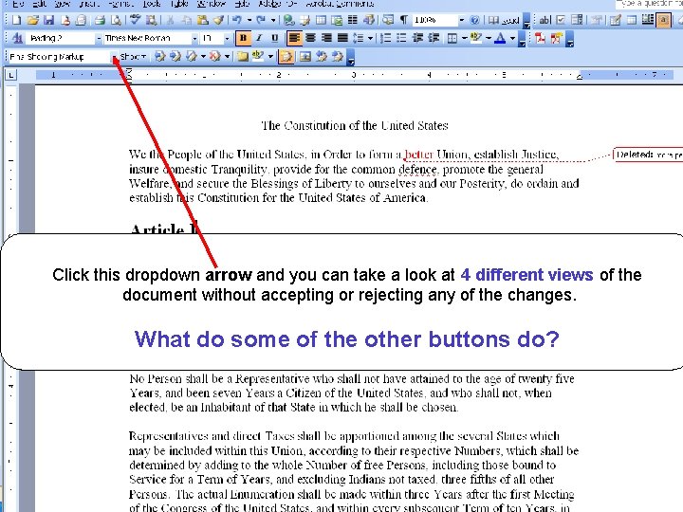Expand the Show menu on Reviewing toolbar
Viewport: 683px width, 512px height.
pos(133,57)
